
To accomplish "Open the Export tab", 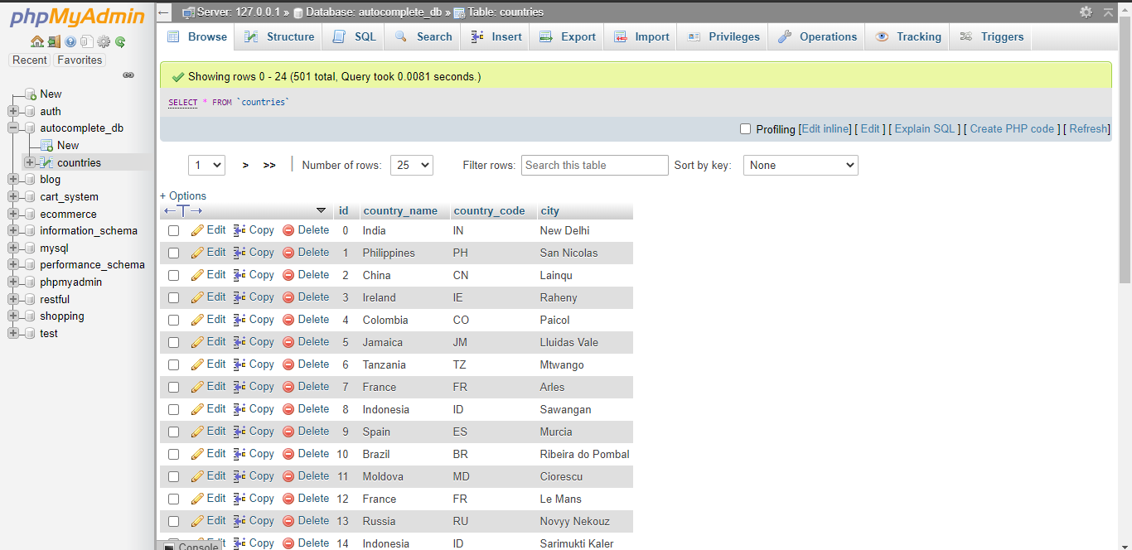I will pos(578,36).
